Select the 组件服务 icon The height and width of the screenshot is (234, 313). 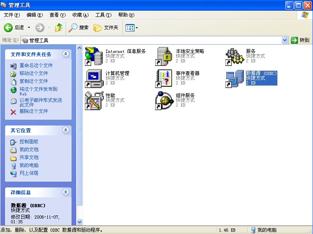coord(164,100)
